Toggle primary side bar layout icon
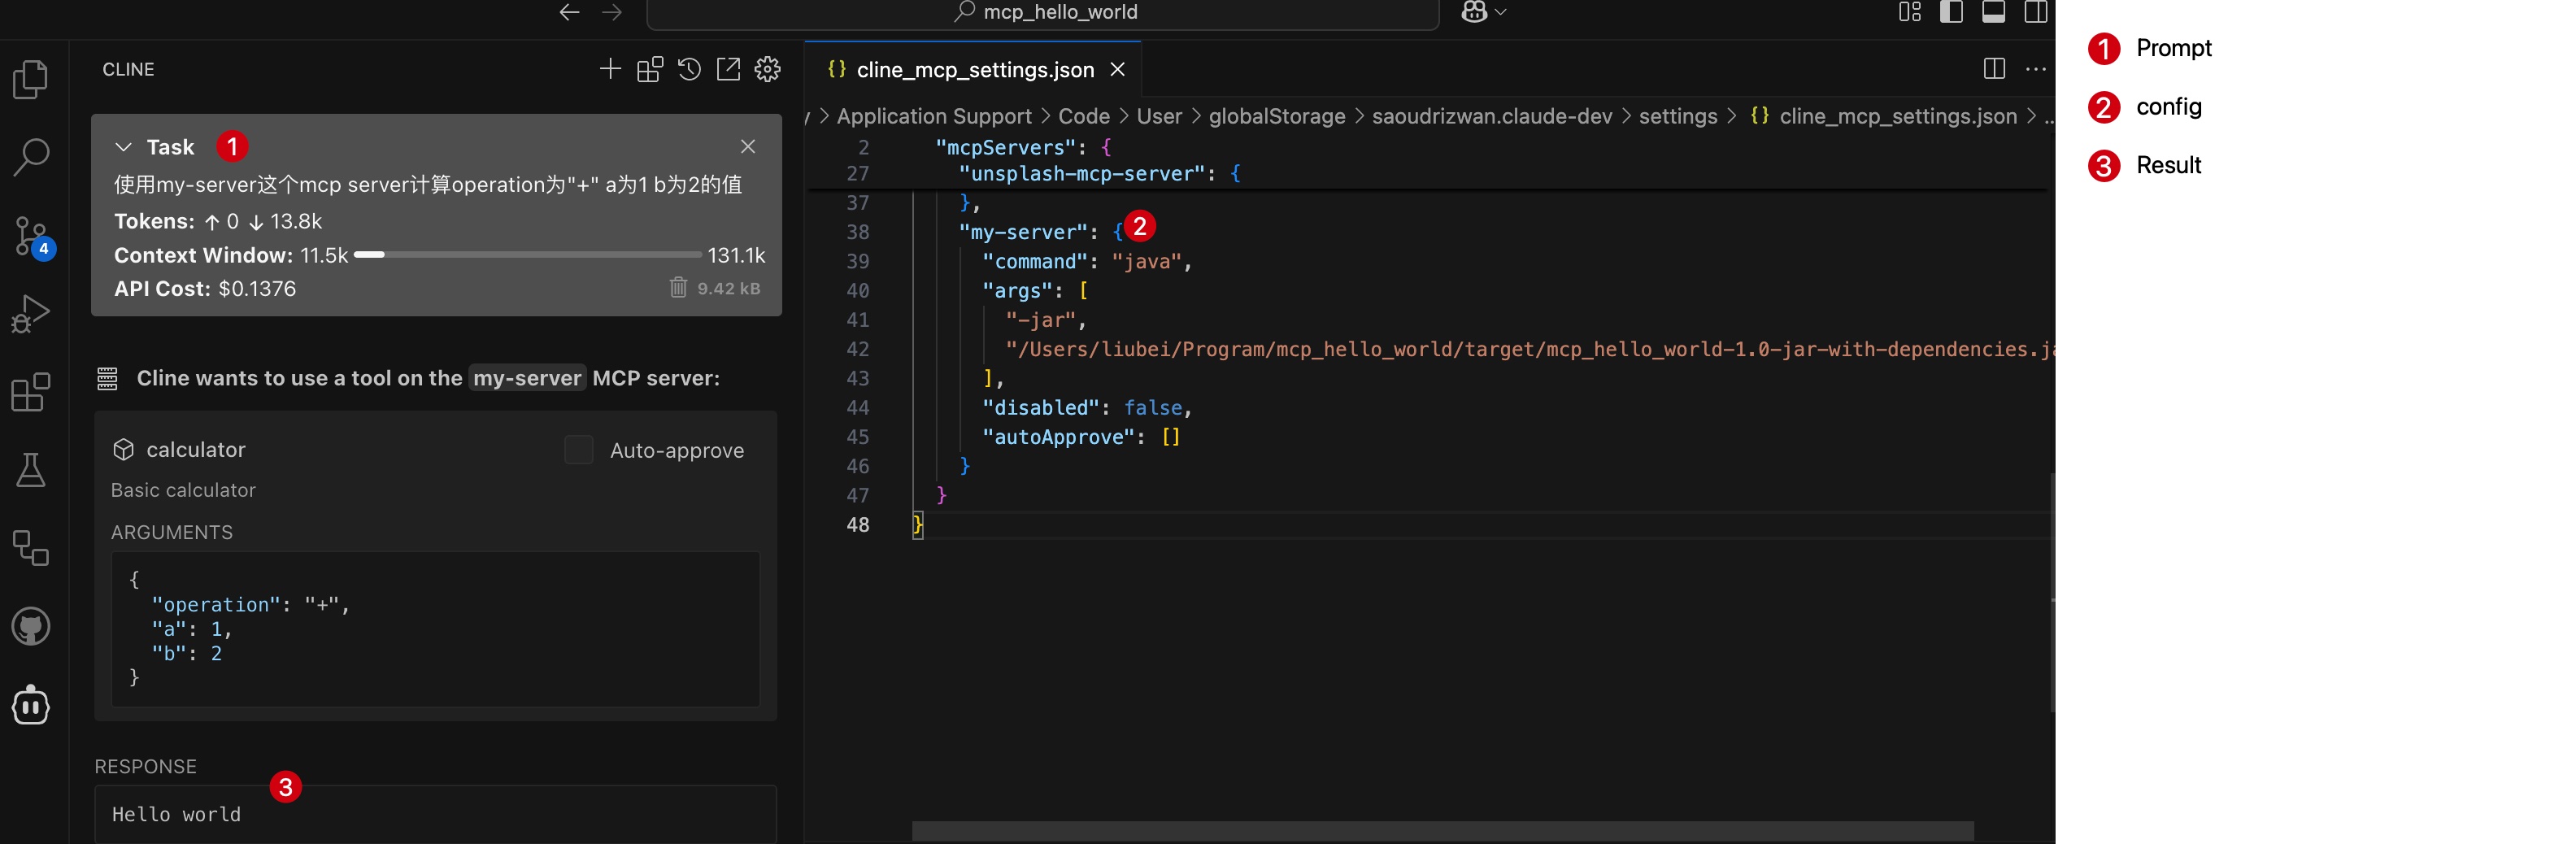The image size is (2576, 844). click(x=1951, y=12)
